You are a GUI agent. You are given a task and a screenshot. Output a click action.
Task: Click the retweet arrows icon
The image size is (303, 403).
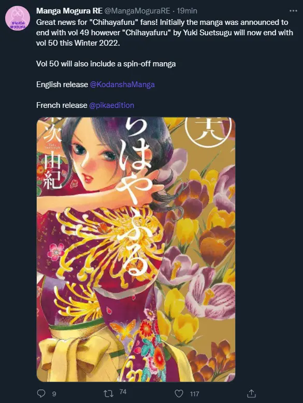coord(108,394)
